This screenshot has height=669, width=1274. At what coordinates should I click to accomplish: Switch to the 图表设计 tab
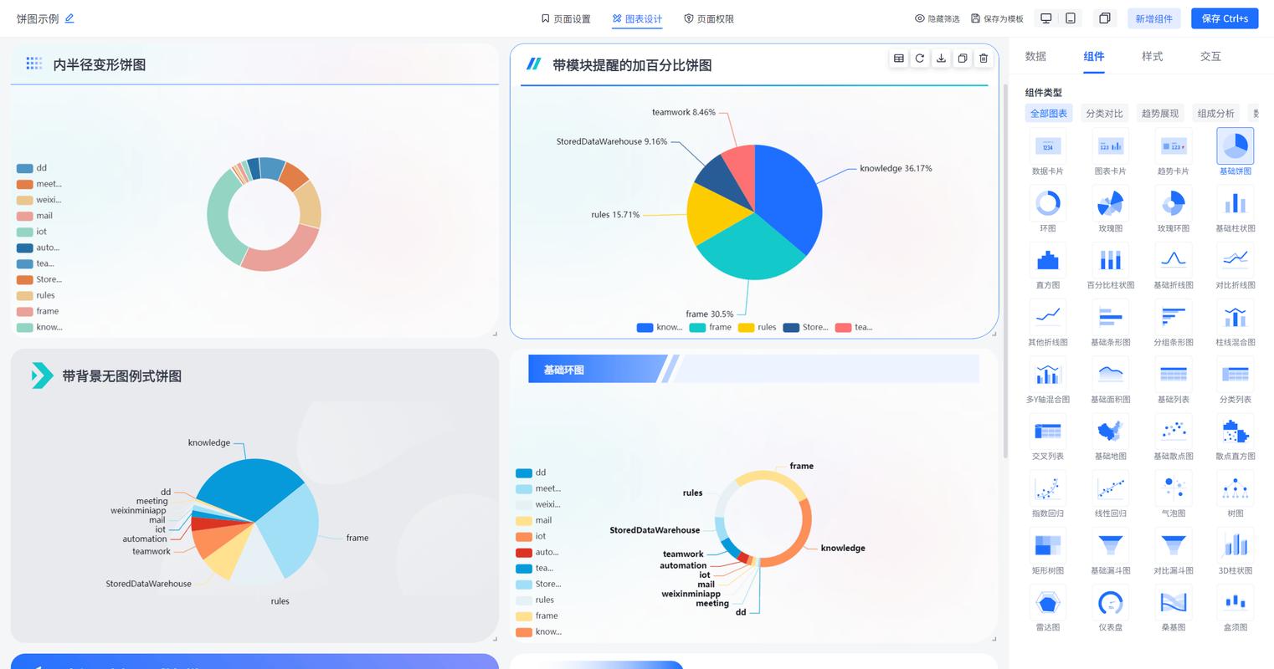tap(637, 18)
